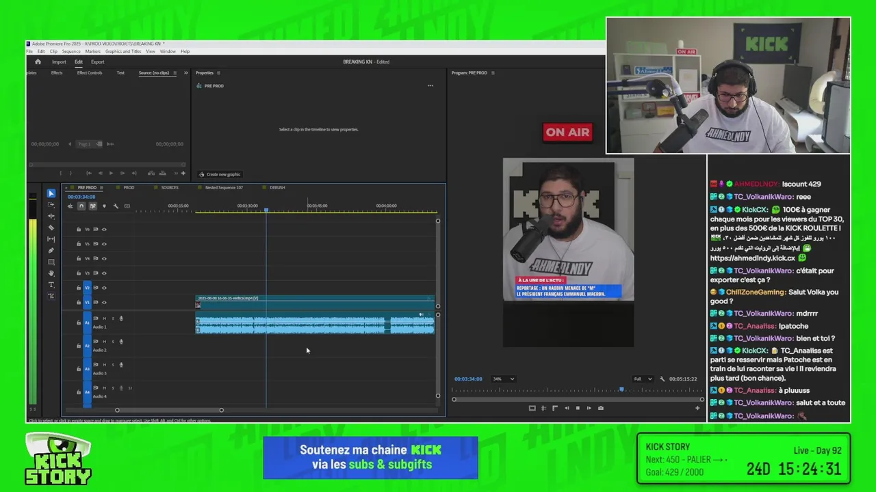876x492 pixels.
Task: Hide track V6 with eye icon
Action: tap(104, 230)
